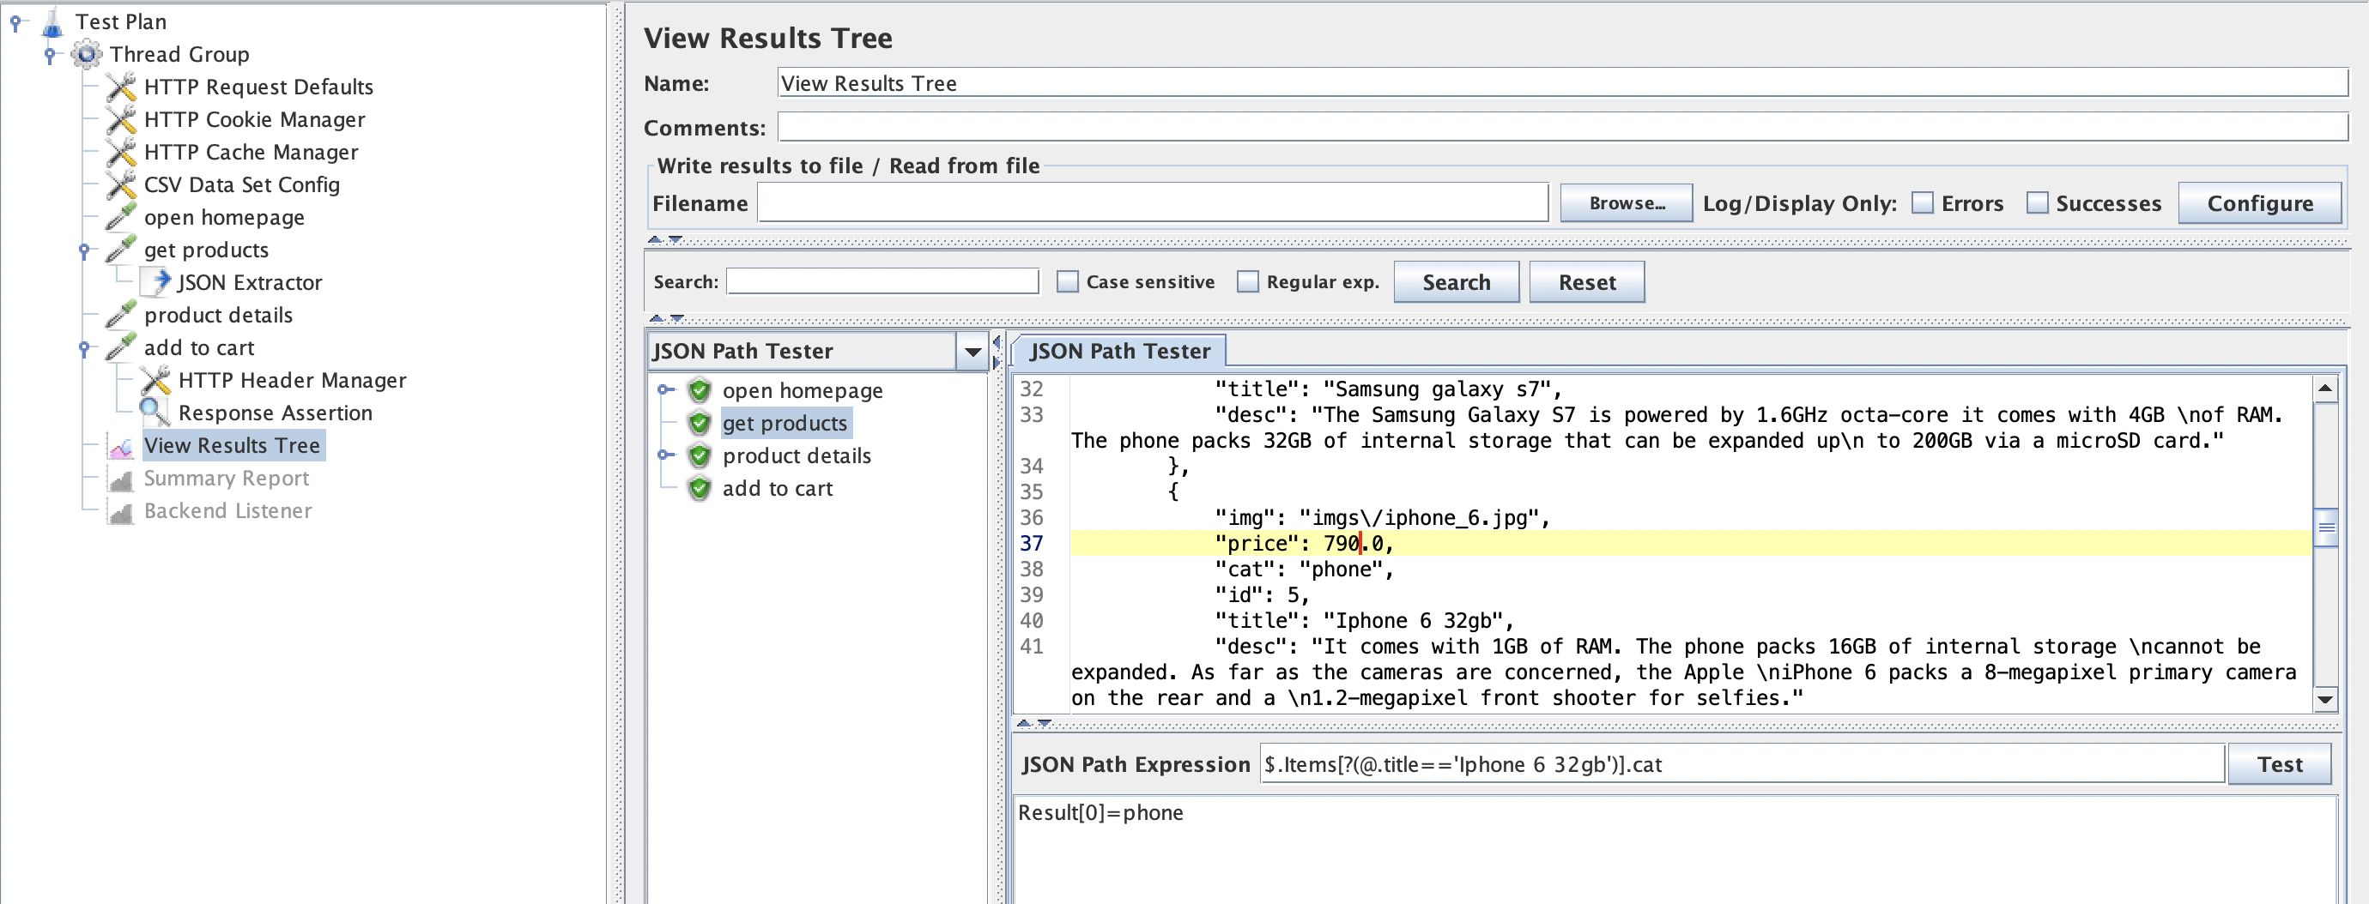Click green shield of get products result
The height and width of the screenshot is (904, 2369).
[x=700, y=424]
